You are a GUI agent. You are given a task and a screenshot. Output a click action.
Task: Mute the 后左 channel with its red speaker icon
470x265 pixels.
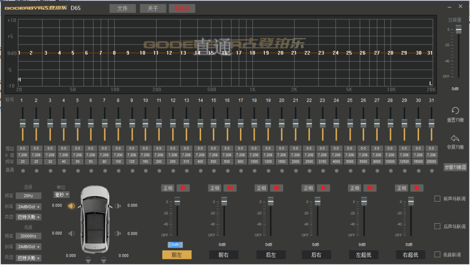coord(277,188)
